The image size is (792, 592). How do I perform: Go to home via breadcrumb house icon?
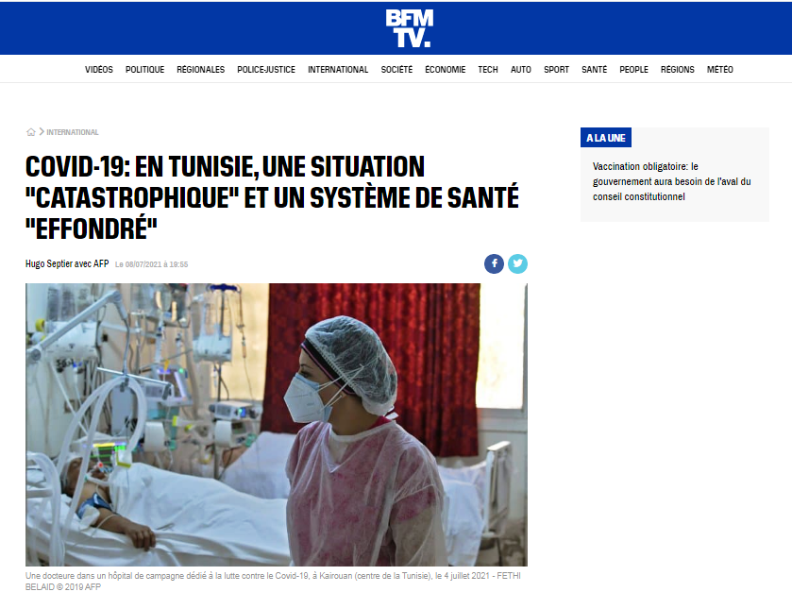coord(31,132)
